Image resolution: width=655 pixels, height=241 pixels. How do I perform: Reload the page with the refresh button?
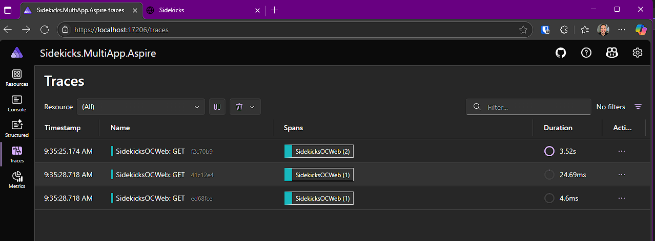pos(45,30)
